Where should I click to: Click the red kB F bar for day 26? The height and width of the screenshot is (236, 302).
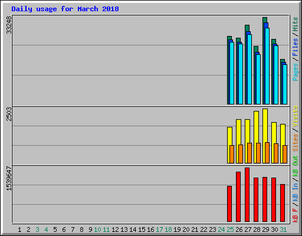click(x=238, y=197)
